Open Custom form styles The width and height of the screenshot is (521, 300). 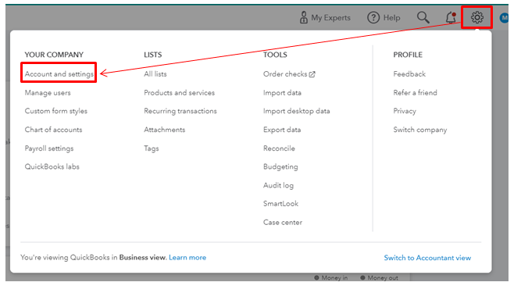point(55,111)
